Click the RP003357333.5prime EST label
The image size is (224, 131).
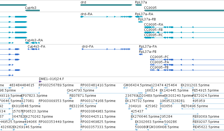(98, 127)
